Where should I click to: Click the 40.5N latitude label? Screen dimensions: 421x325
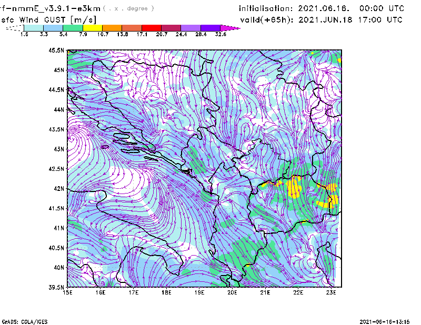[56, 248]
